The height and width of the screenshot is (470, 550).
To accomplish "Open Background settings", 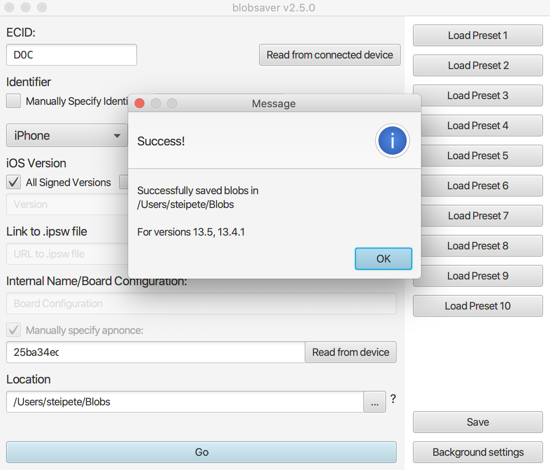I will click(478, 452).
